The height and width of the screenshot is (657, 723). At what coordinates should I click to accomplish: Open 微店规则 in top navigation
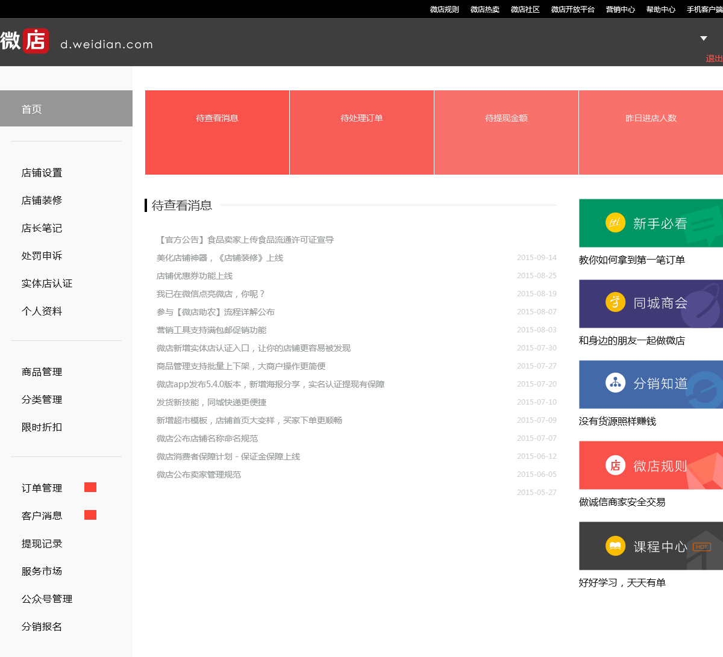coord(445,9)
